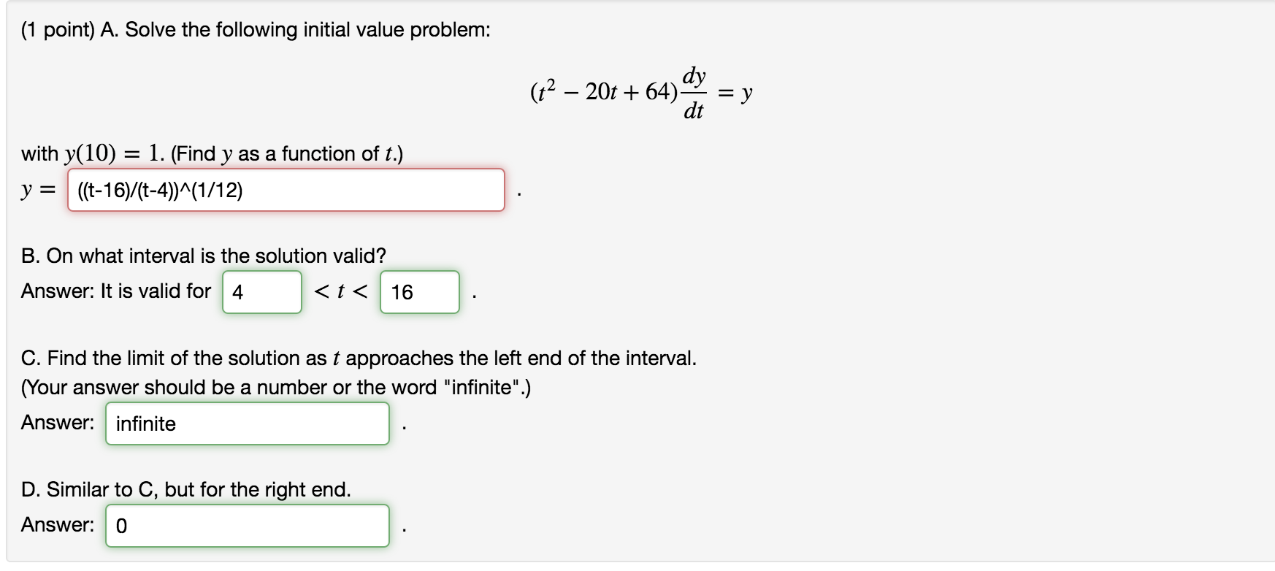This screenshot has height=571, width=1275.
Task: Click the Part D right end question text
Action: [186, 490]
